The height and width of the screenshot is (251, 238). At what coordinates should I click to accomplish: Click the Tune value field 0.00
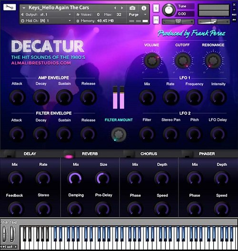click(x=184, y=14)
